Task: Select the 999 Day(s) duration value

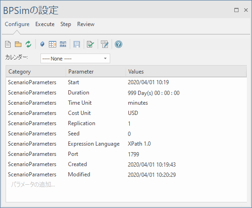Action: (x=153, y=93)
